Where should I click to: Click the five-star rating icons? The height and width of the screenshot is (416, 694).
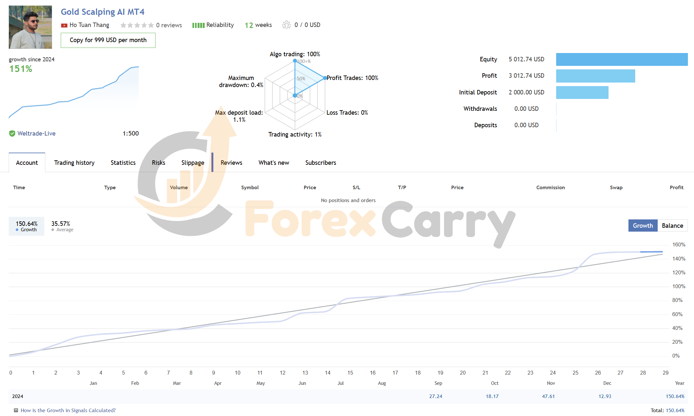click(x=137, y=25)
